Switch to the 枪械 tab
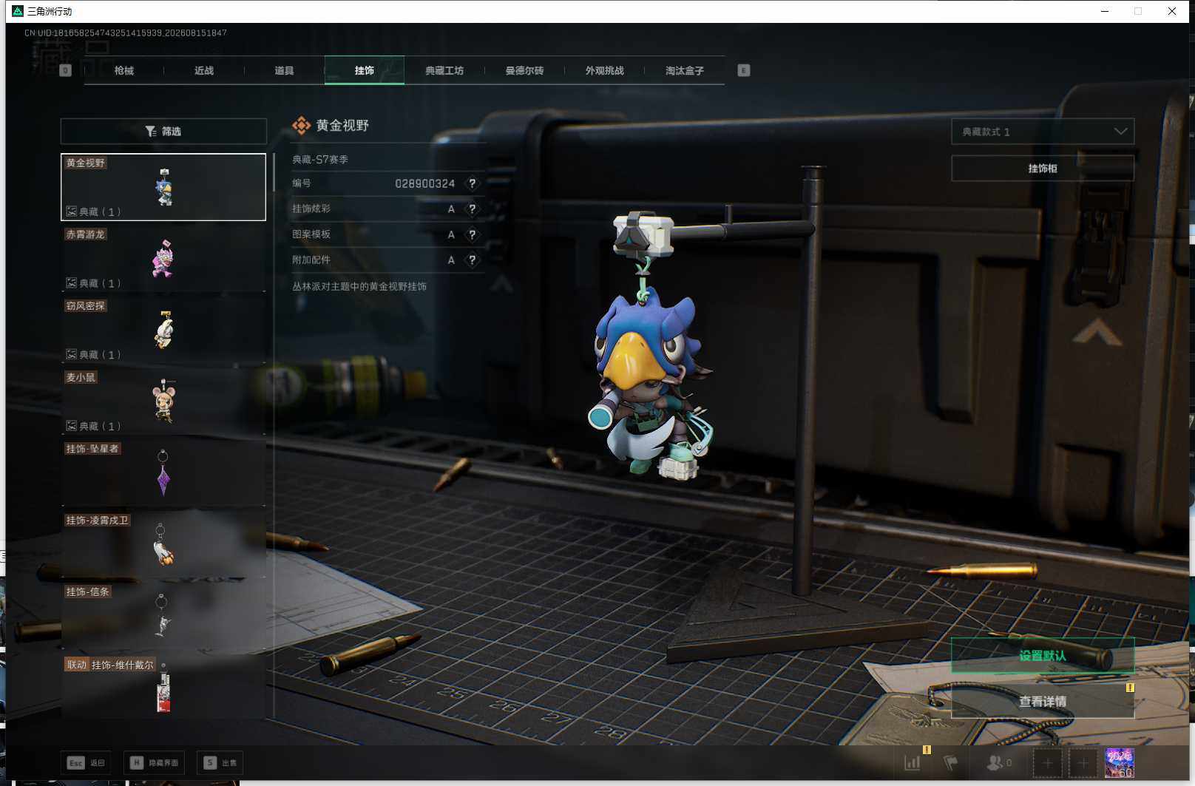The width and height of the screenshot is (1195, 786). [124, 70]
